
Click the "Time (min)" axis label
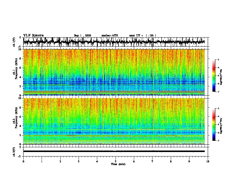pyautogui.click(x=118, y=164)
